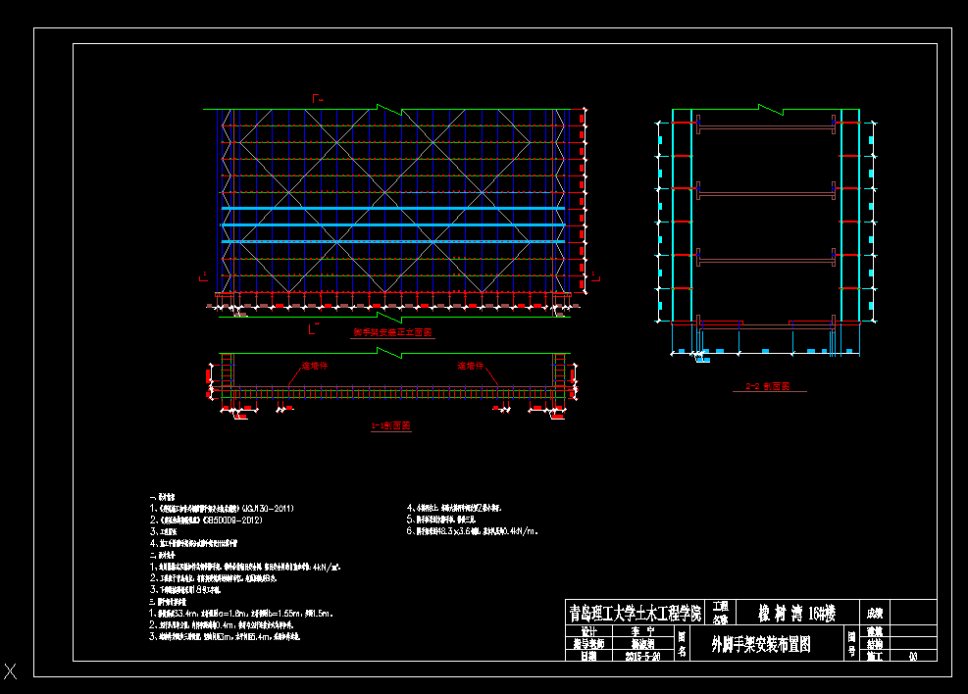Viewport: 968px width, 694px height.
Task: Click the drawing number 03
Action: (914, 657)
